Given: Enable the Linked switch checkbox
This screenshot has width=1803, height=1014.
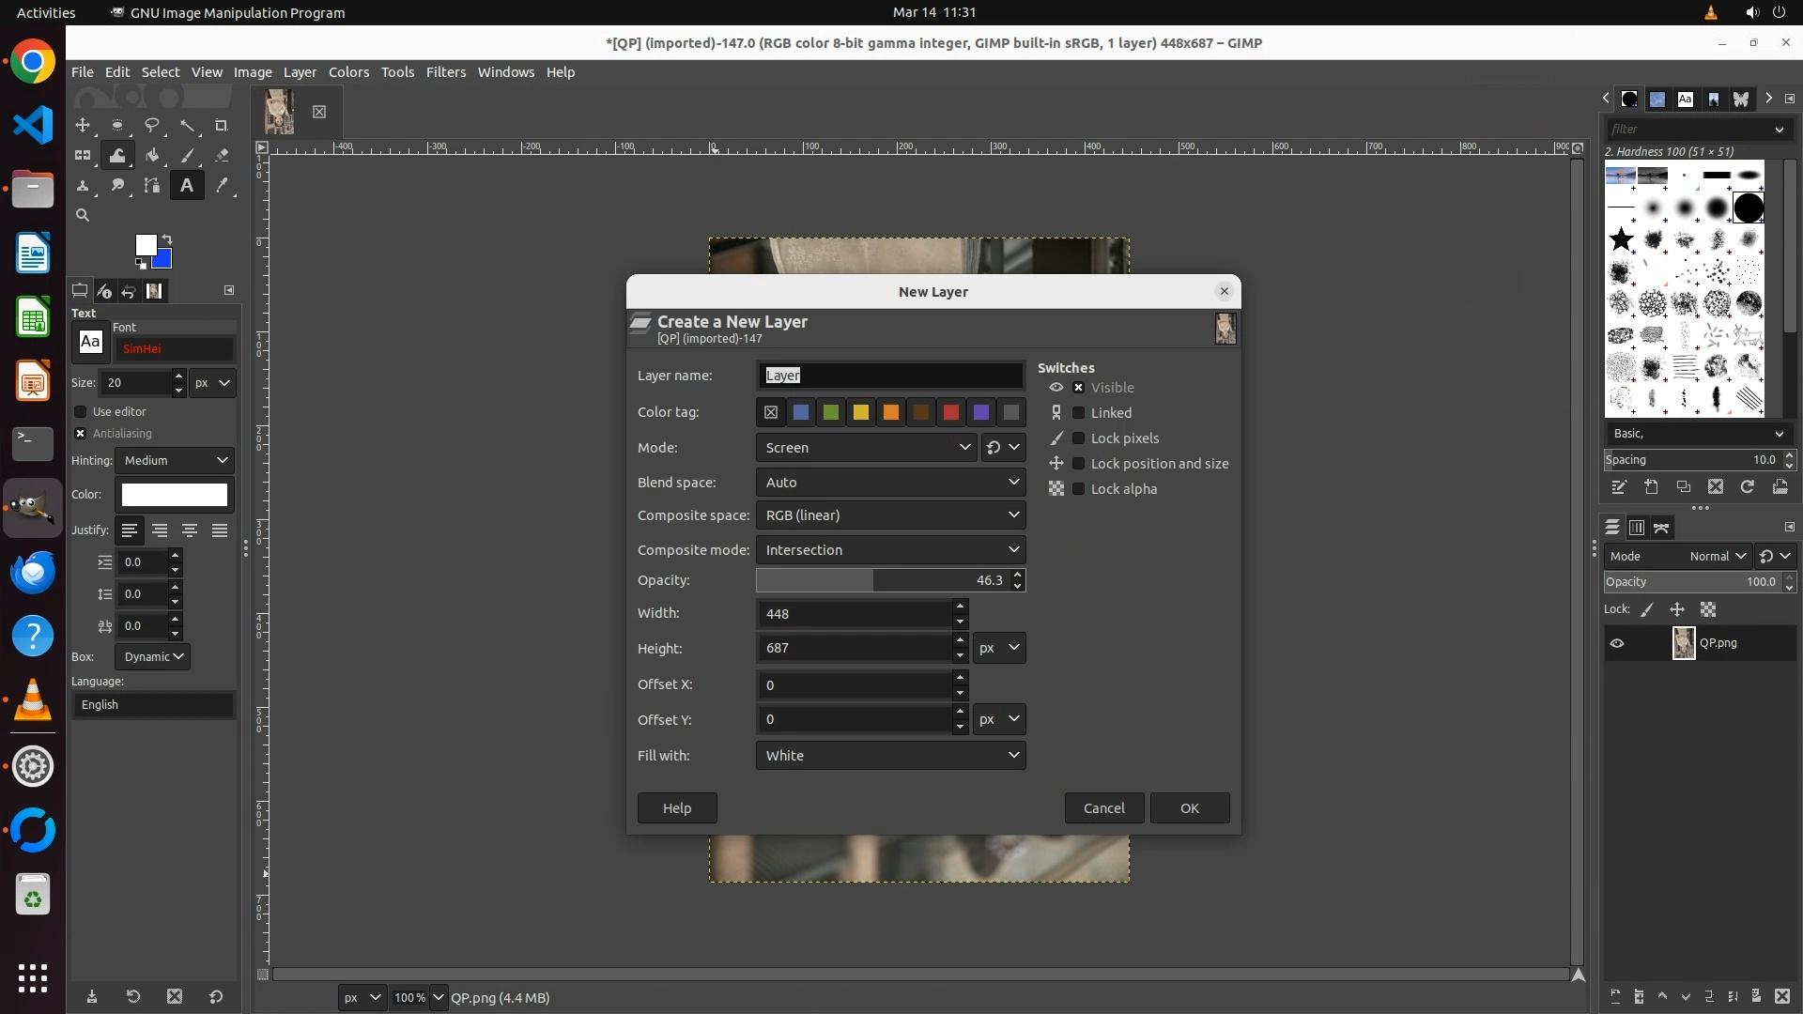Looking at the screenshot, I should [1079, 413].
